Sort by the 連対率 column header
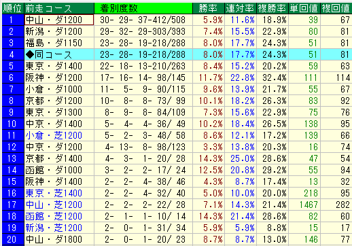The width and height of the screenshot is (352, 246). point(241,8)
